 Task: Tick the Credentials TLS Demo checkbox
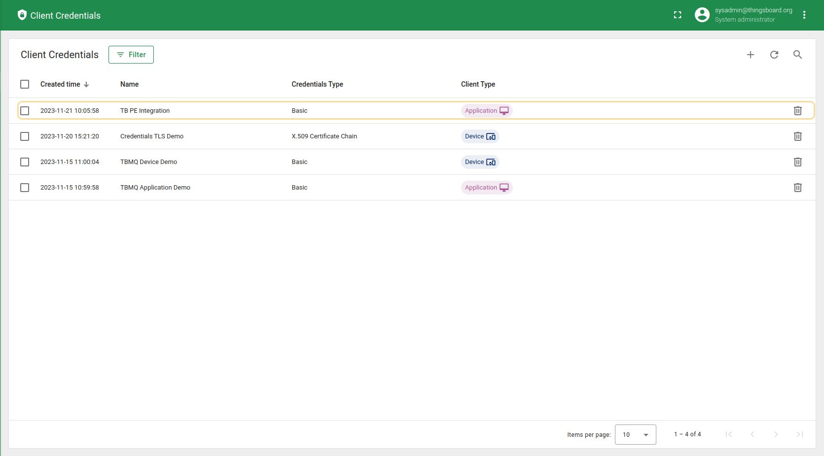[x=25, y=136]
